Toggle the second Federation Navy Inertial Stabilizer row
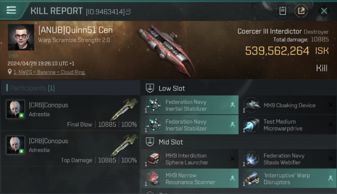 click(x=190, y=125)
